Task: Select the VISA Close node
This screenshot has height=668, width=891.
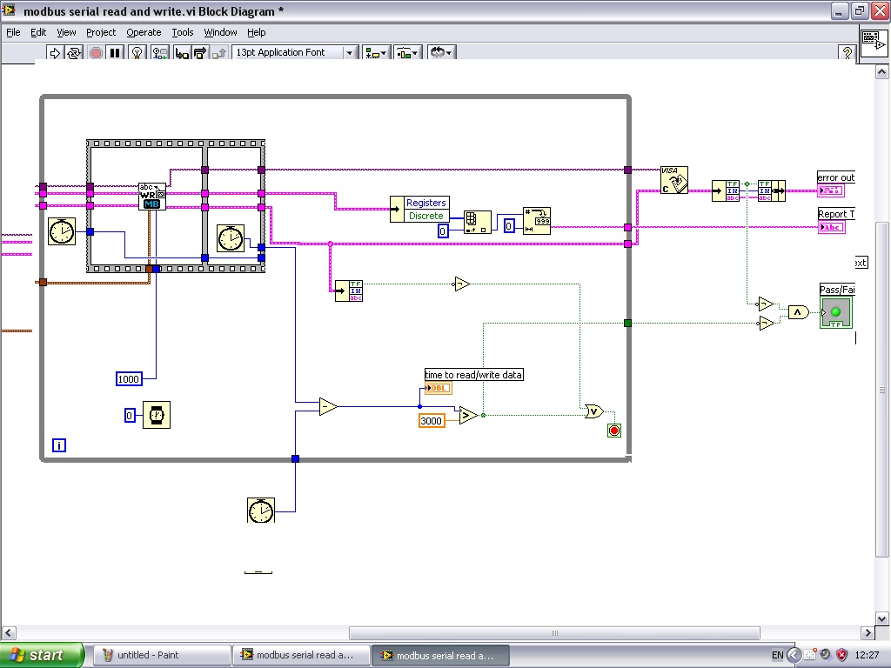Action: click(674, 180)
